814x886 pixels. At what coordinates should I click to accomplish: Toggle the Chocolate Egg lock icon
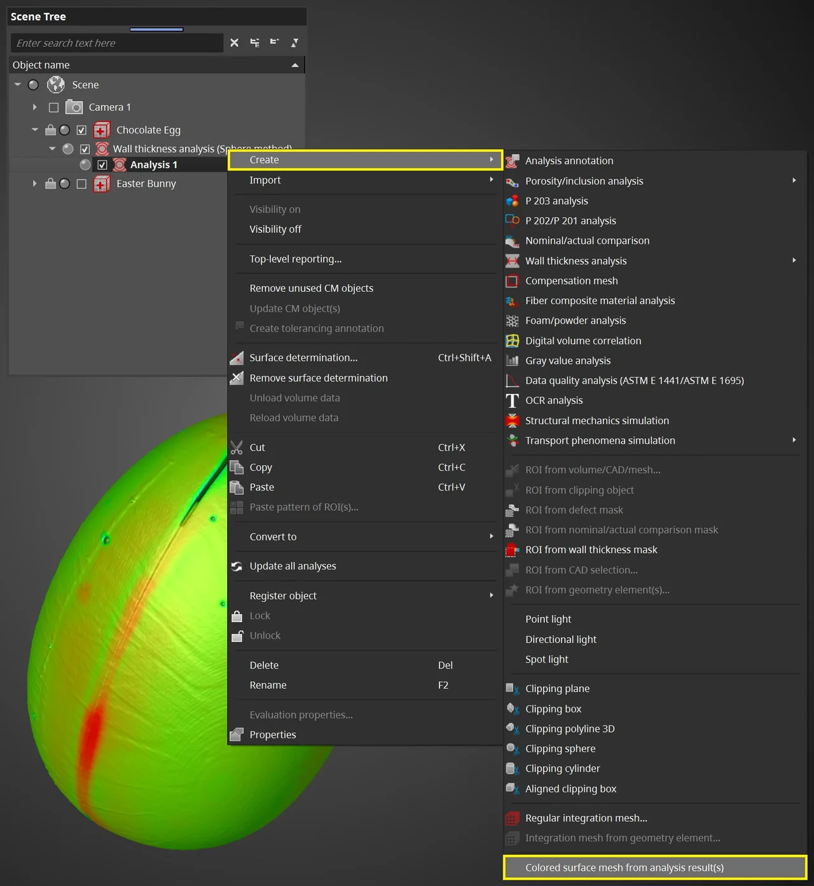pyautogui.click(x=50, y=130)
